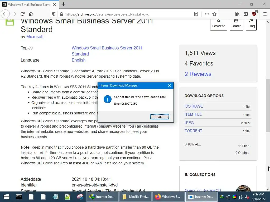Share this archive item
Image resolution: width=270 pixels, height=202 pixels.
pyautogui.click(x=237, y=24)
